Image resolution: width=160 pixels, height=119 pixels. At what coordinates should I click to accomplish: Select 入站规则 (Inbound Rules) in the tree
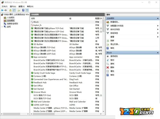click(11, 17)
